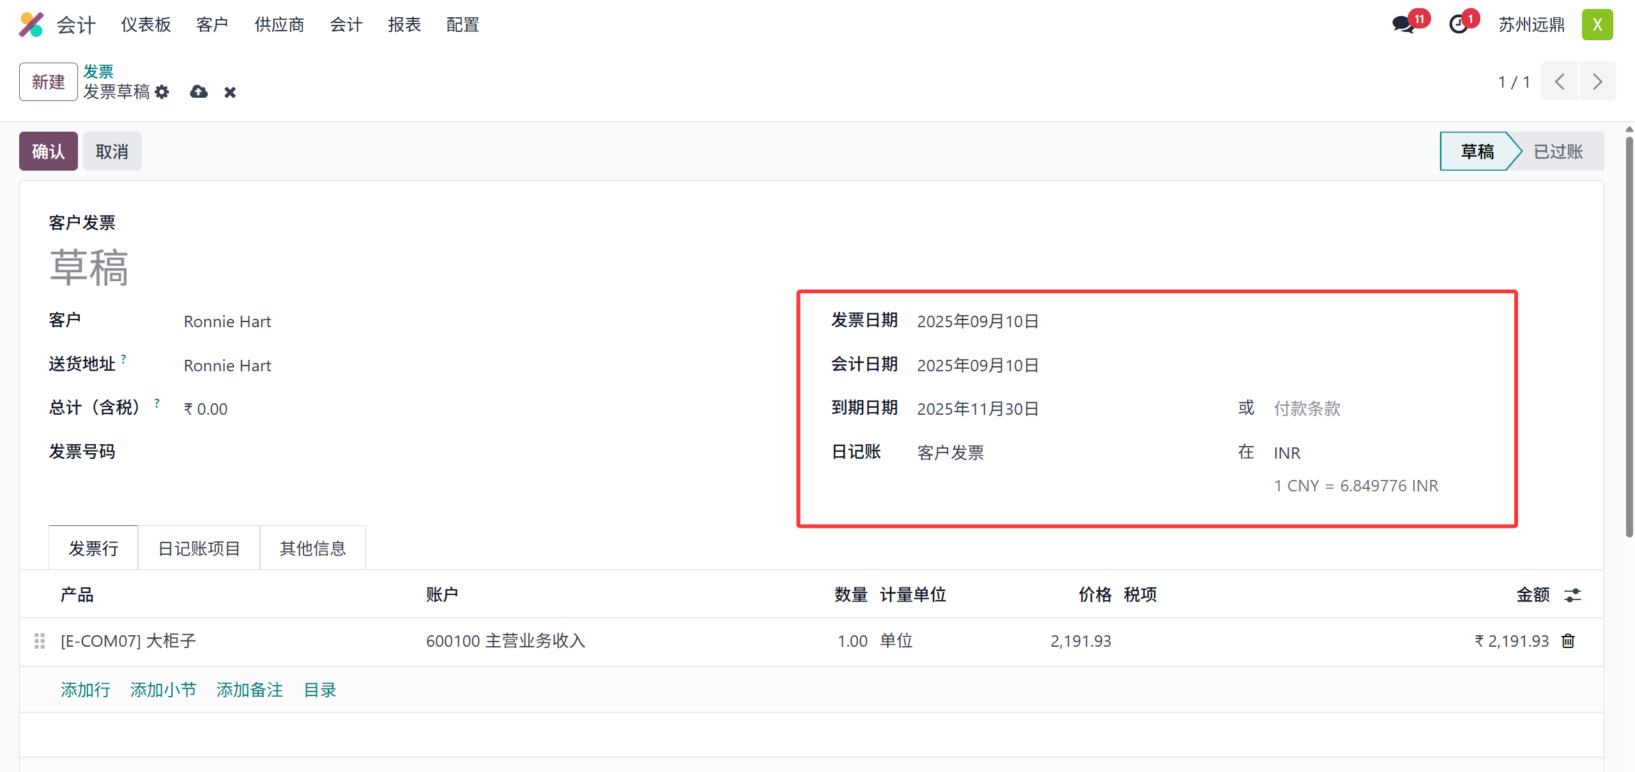Open the messages chat icon
The image size is (1635, 772).
1403,25
